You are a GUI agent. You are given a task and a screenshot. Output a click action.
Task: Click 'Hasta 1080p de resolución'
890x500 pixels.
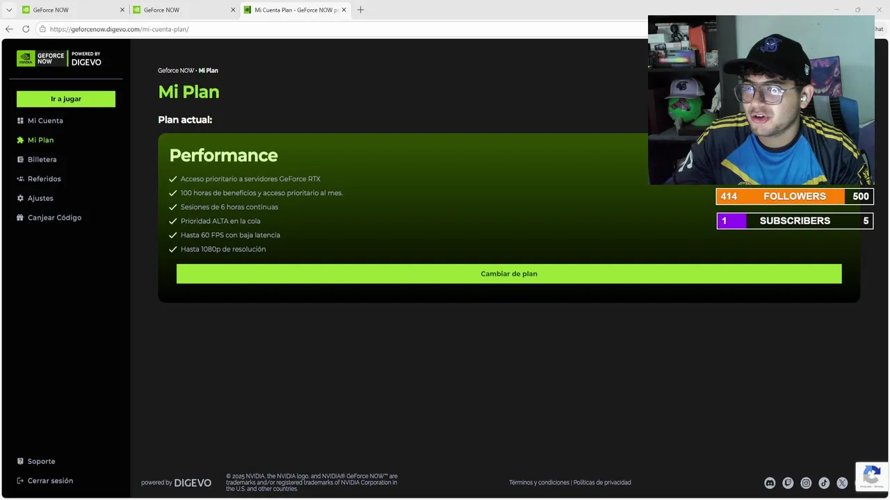click(223, 249)
